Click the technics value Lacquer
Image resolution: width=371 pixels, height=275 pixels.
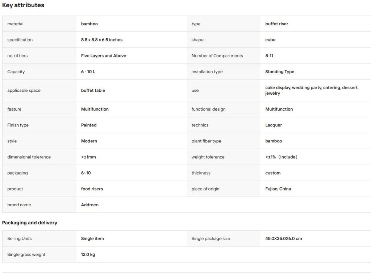(274, 125)
